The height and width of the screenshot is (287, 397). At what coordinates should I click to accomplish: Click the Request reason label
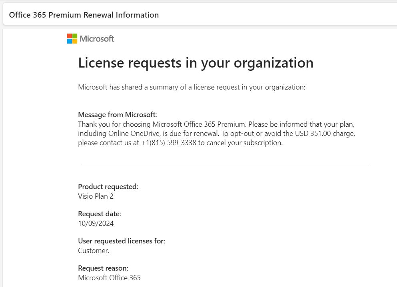pyautogui.click(x=103, y=268)
